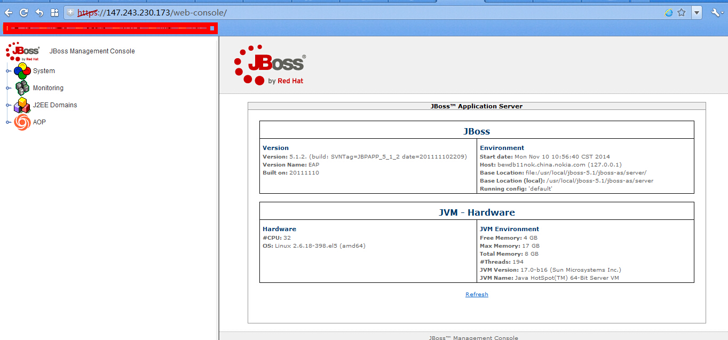This screenshot has height=340, width=728.
Task: Click the AOP spiral icon
Action: coord(22,122)
